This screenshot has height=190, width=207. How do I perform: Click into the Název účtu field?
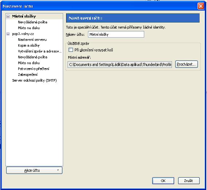pyautogui.click(x=116, y=34)
